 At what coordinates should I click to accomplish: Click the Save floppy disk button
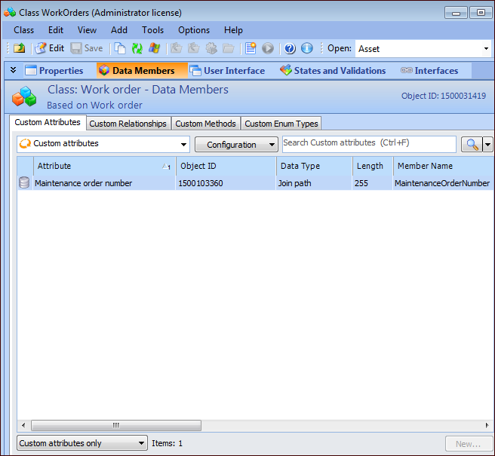(87, 48)
